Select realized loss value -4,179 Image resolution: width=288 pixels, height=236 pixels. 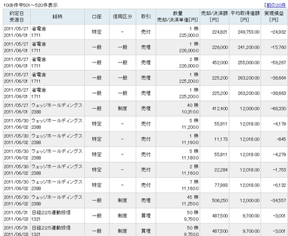(279, 124)
